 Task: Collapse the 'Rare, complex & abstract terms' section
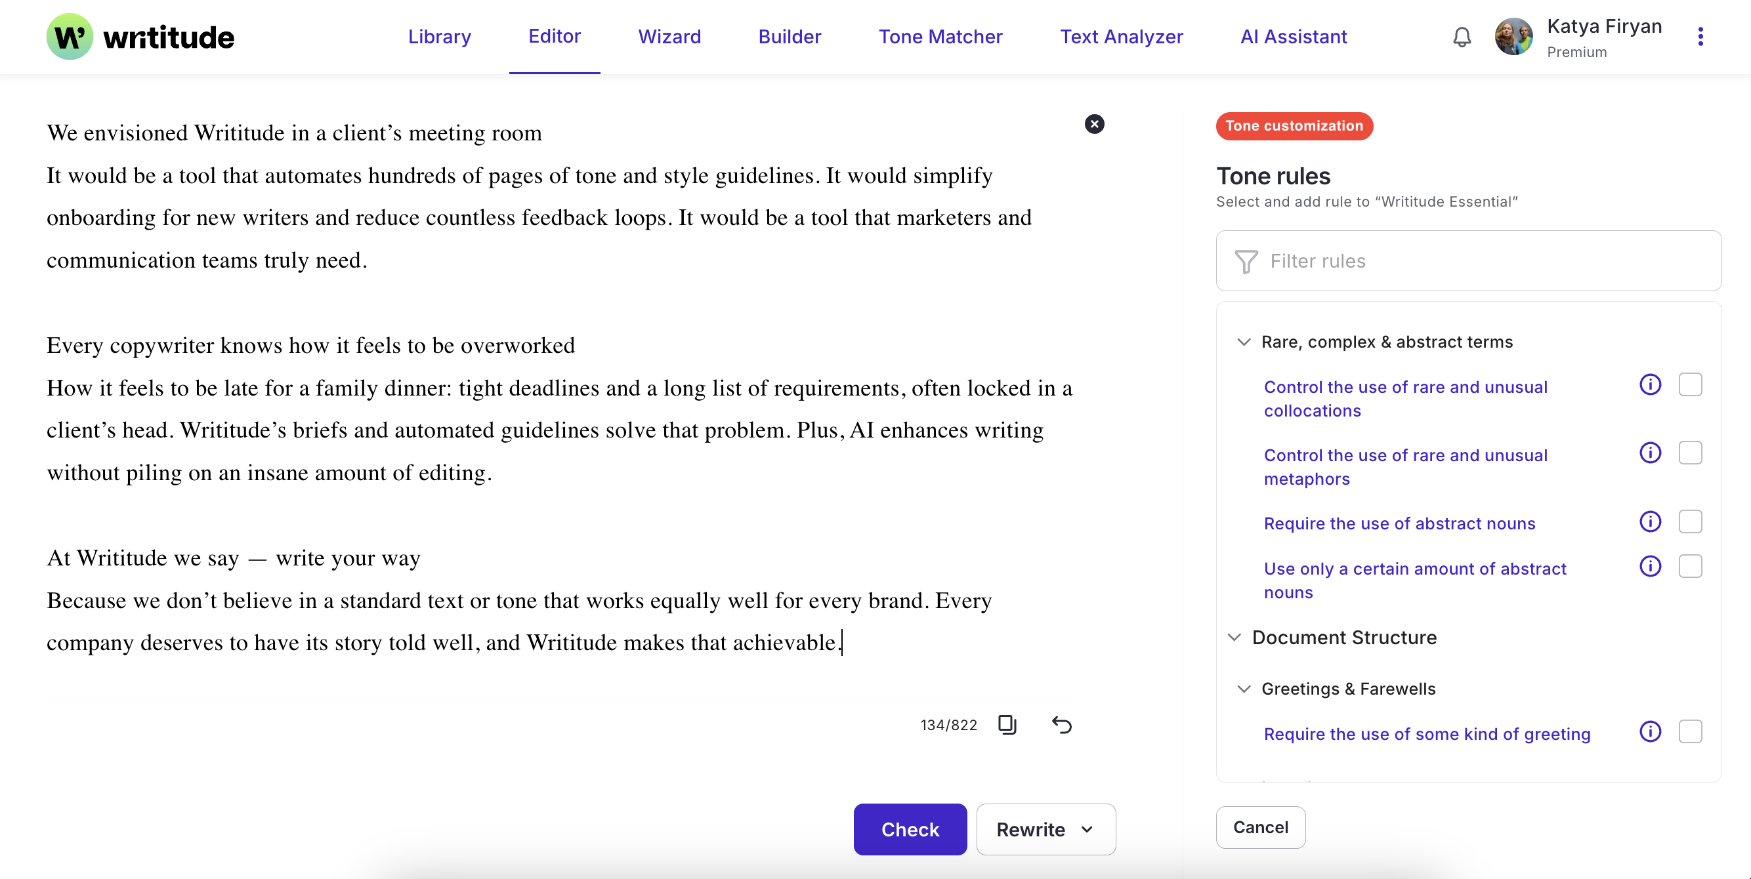(x=1243, y=342)
